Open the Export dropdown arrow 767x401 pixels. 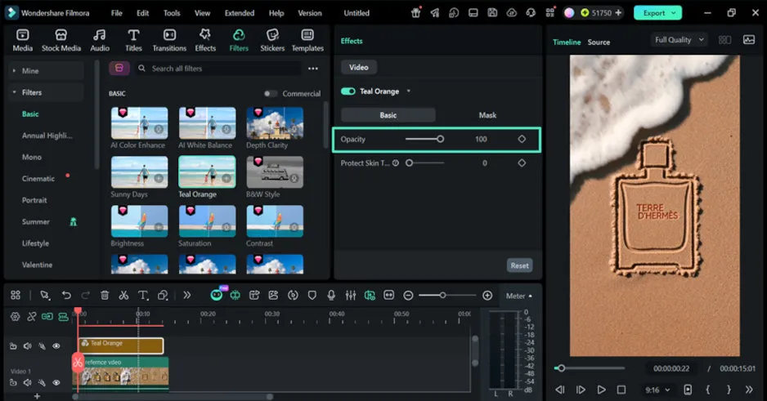[674, 13]
